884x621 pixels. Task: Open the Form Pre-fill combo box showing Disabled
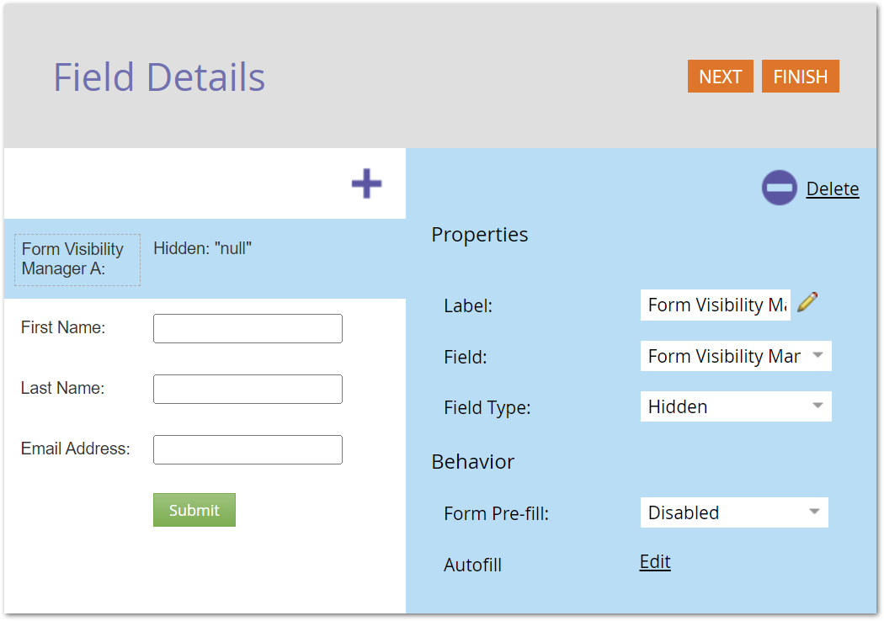coord(734,512)
